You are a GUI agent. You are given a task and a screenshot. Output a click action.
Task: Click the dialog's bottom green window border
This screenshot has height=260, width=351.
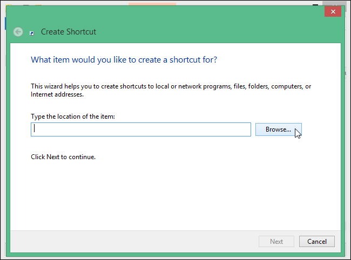(x=173, y=252)
